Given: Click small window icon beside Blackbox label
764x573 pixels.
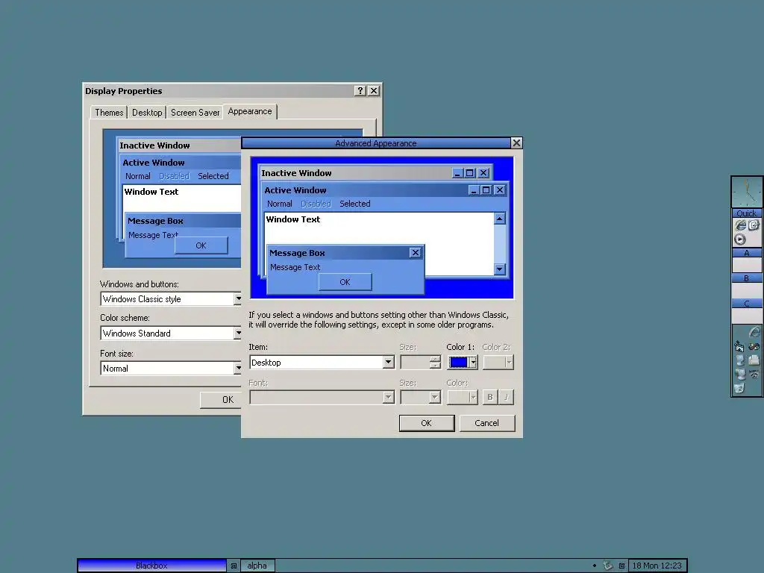Looking at the screenshot, I should click(234, 566).
